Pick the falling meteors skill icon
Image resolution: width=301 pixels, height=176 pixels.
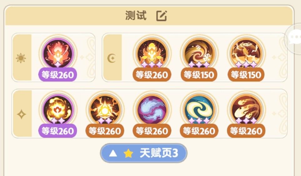click(x=246, y=109)
